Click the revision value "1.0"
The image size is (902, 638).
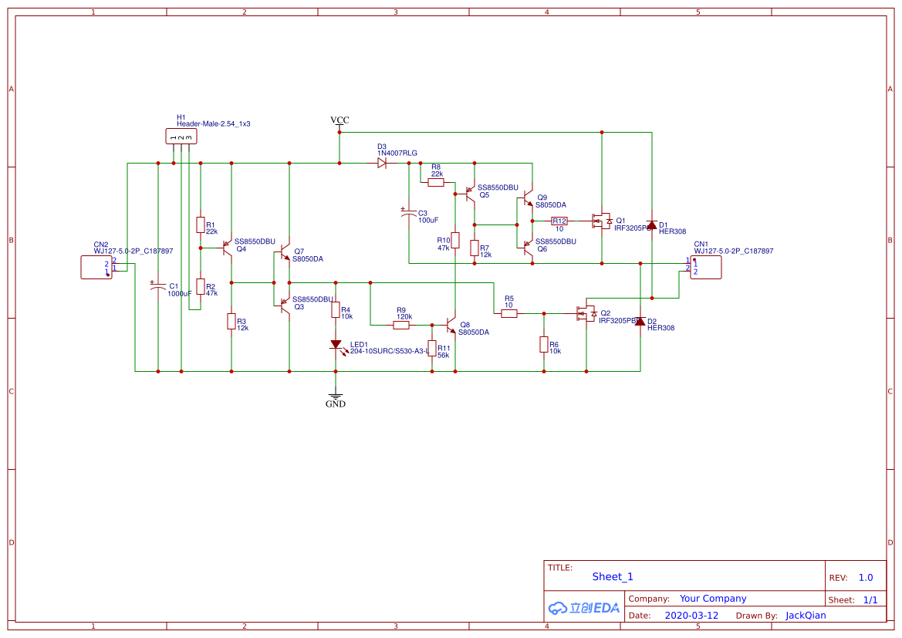(866, 578)
